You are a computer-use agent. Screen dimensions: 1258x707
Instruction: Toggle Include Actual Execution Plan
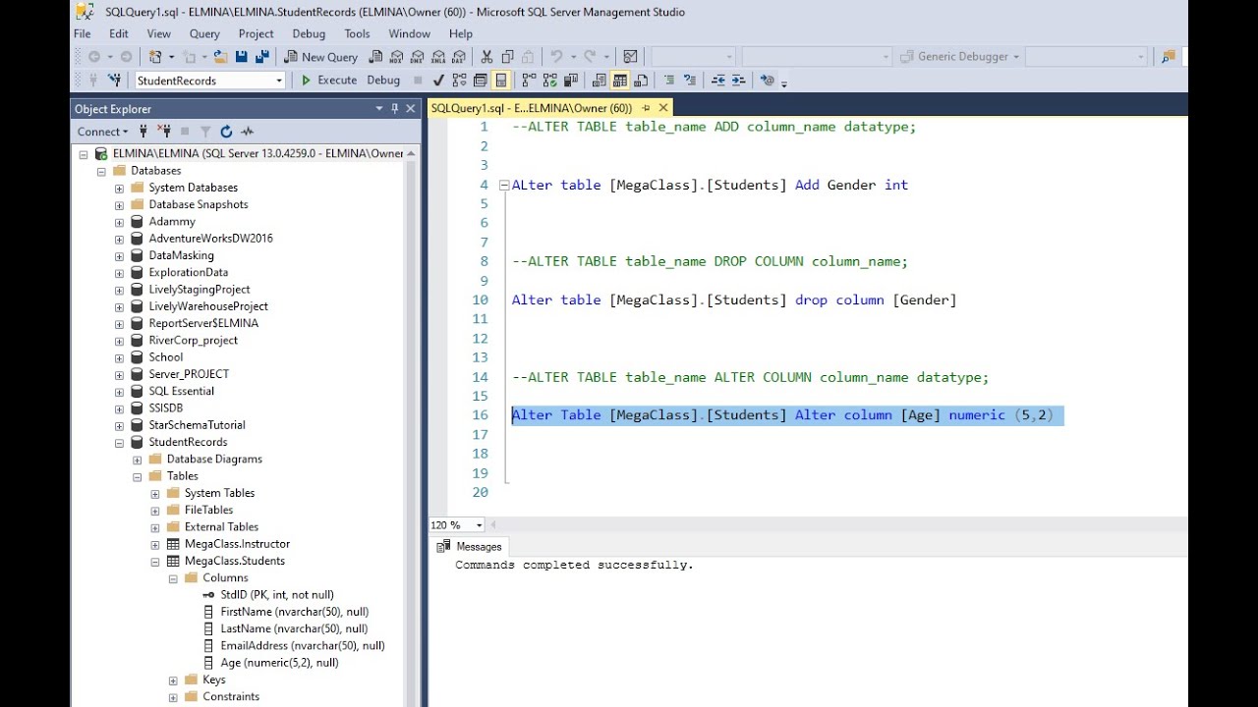(529, 81)
